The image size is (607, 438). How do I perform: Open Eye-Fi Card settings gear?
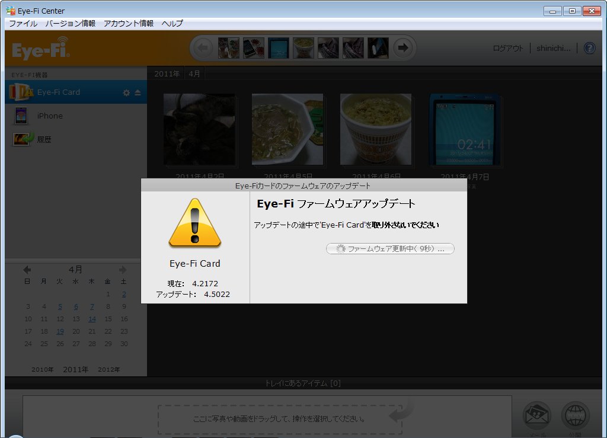click(127, 93)
